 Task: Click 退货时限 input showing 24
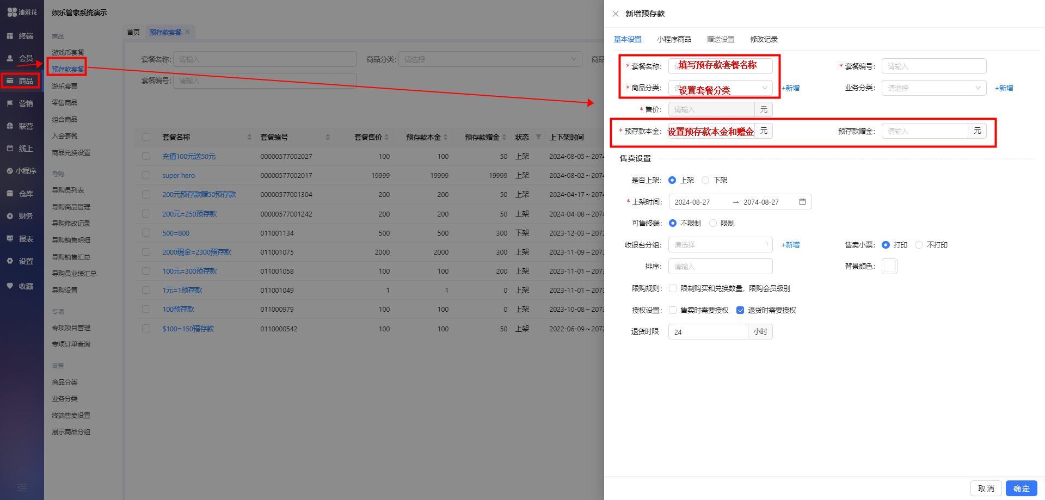pos(708,332)
